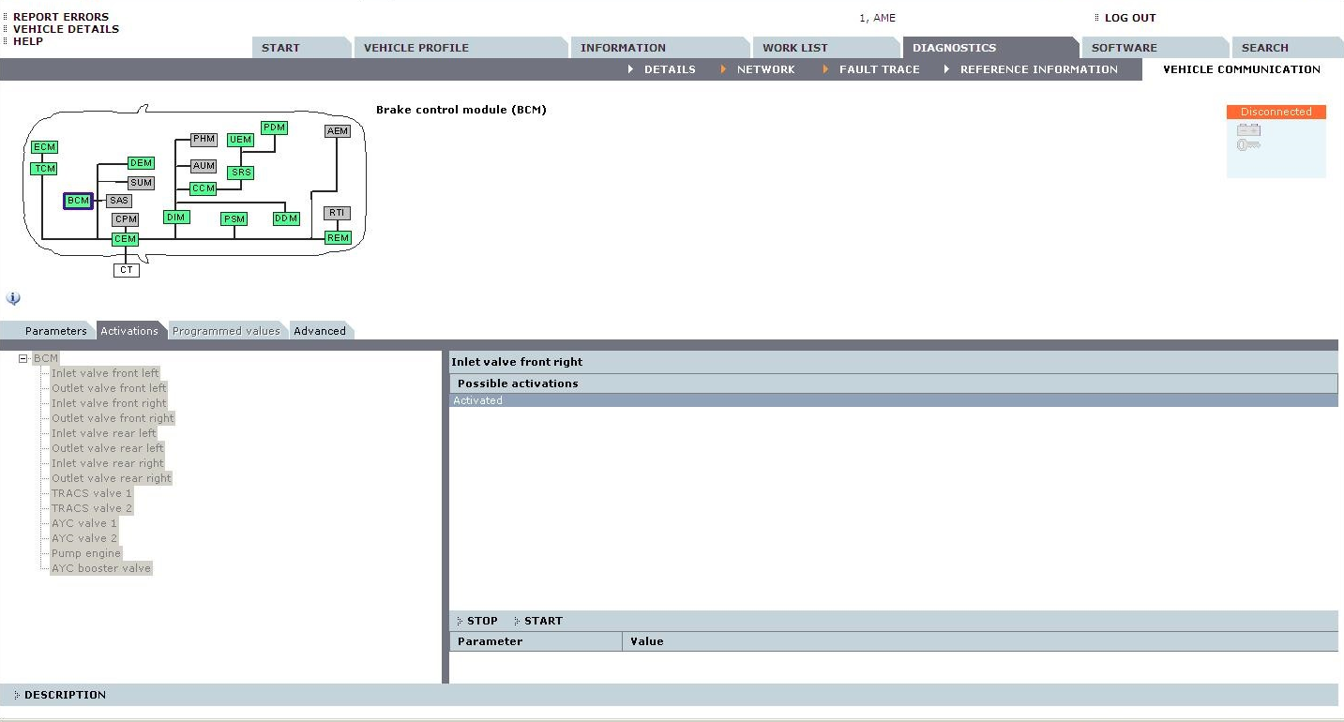The height and width of the screenshot is (722, 1344).
Task: Click the blue information icon below diagram
Action: coord(13,298)
